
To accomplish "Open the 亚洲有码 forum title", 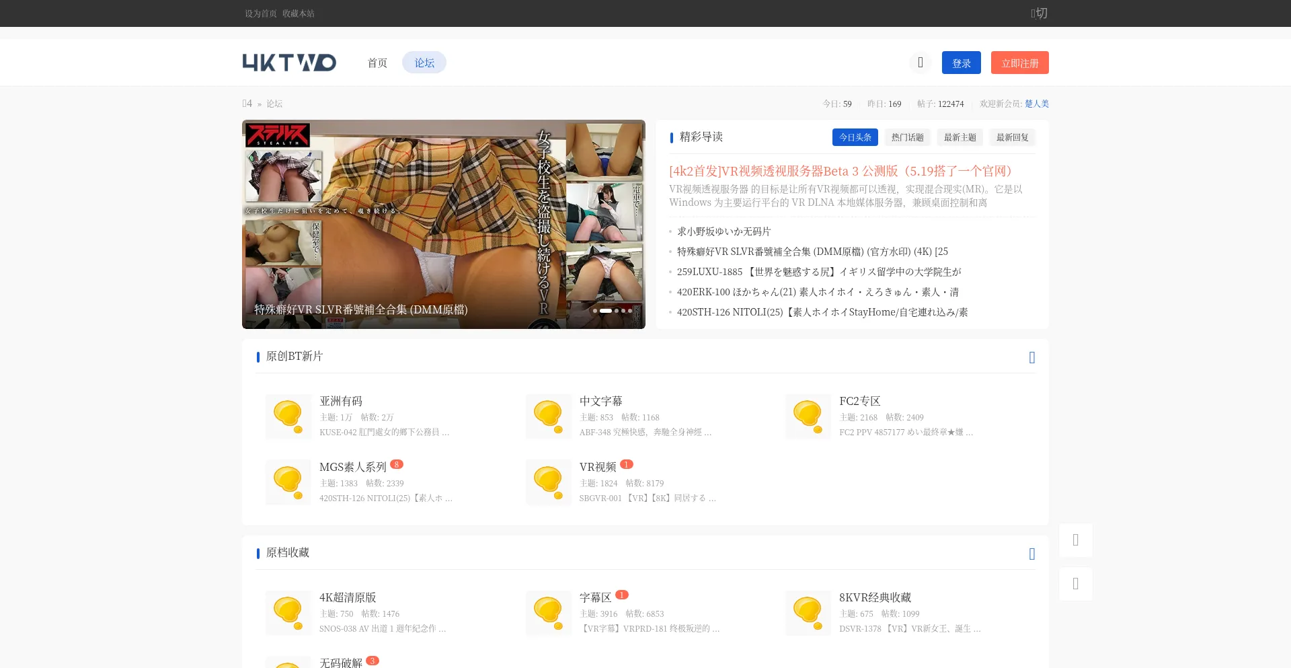I will click(341, 401).
